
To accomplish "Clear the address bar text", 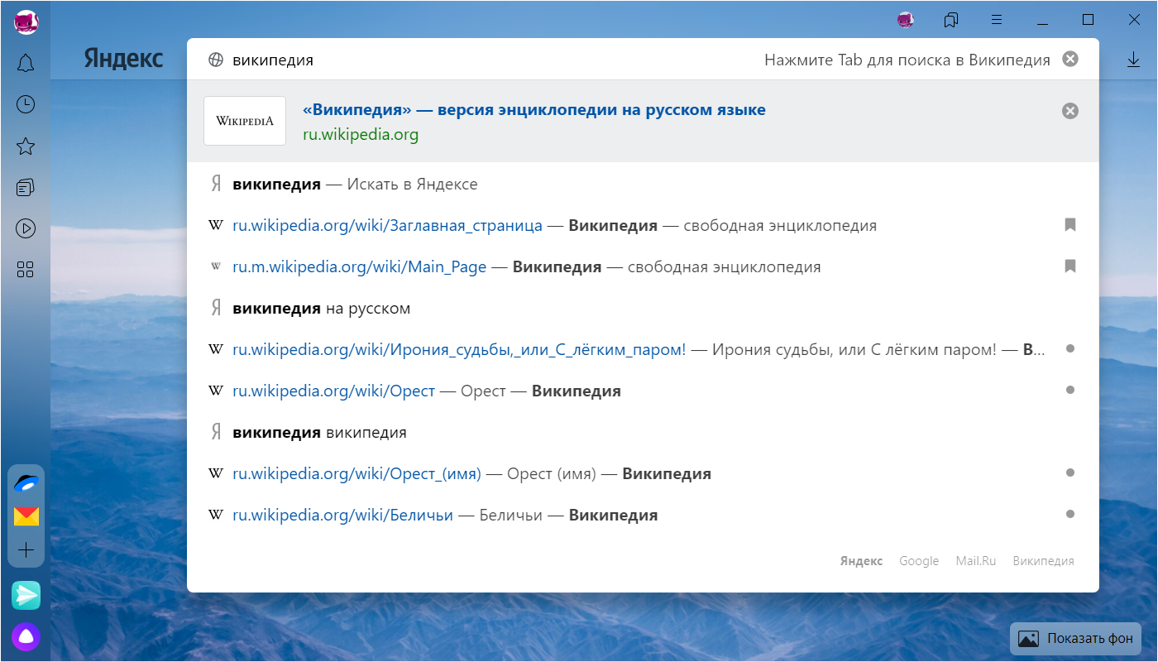I will point(1070,59).
